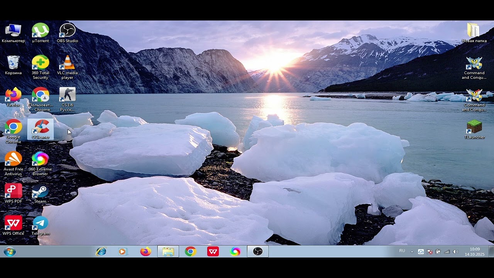Open the RU input language indicator

(x=402, y=251)
